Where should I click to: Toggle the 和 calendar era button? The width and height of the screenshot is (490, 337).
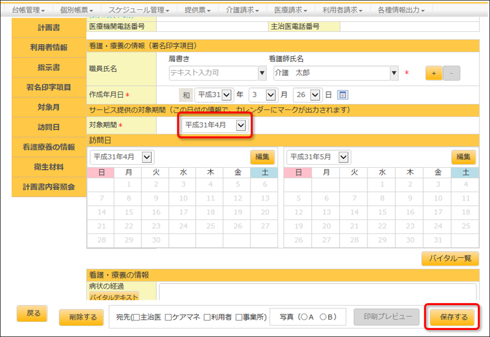click(186, 95)
